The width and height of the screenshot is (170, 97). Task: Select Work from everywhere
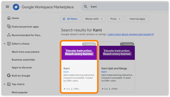pos(25,52)
